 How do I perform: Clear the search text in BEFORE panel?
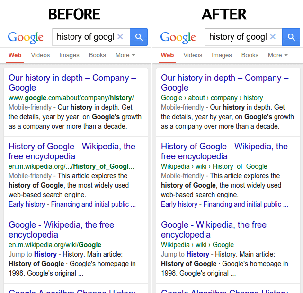click(120, 37)
